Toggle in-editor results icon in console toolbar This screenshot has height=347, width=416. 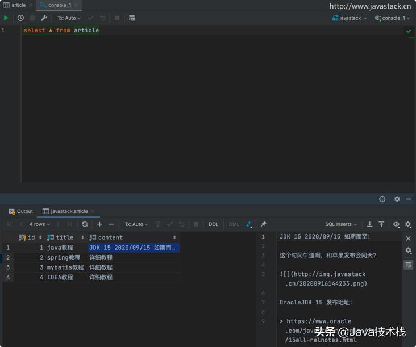point(132,18)
